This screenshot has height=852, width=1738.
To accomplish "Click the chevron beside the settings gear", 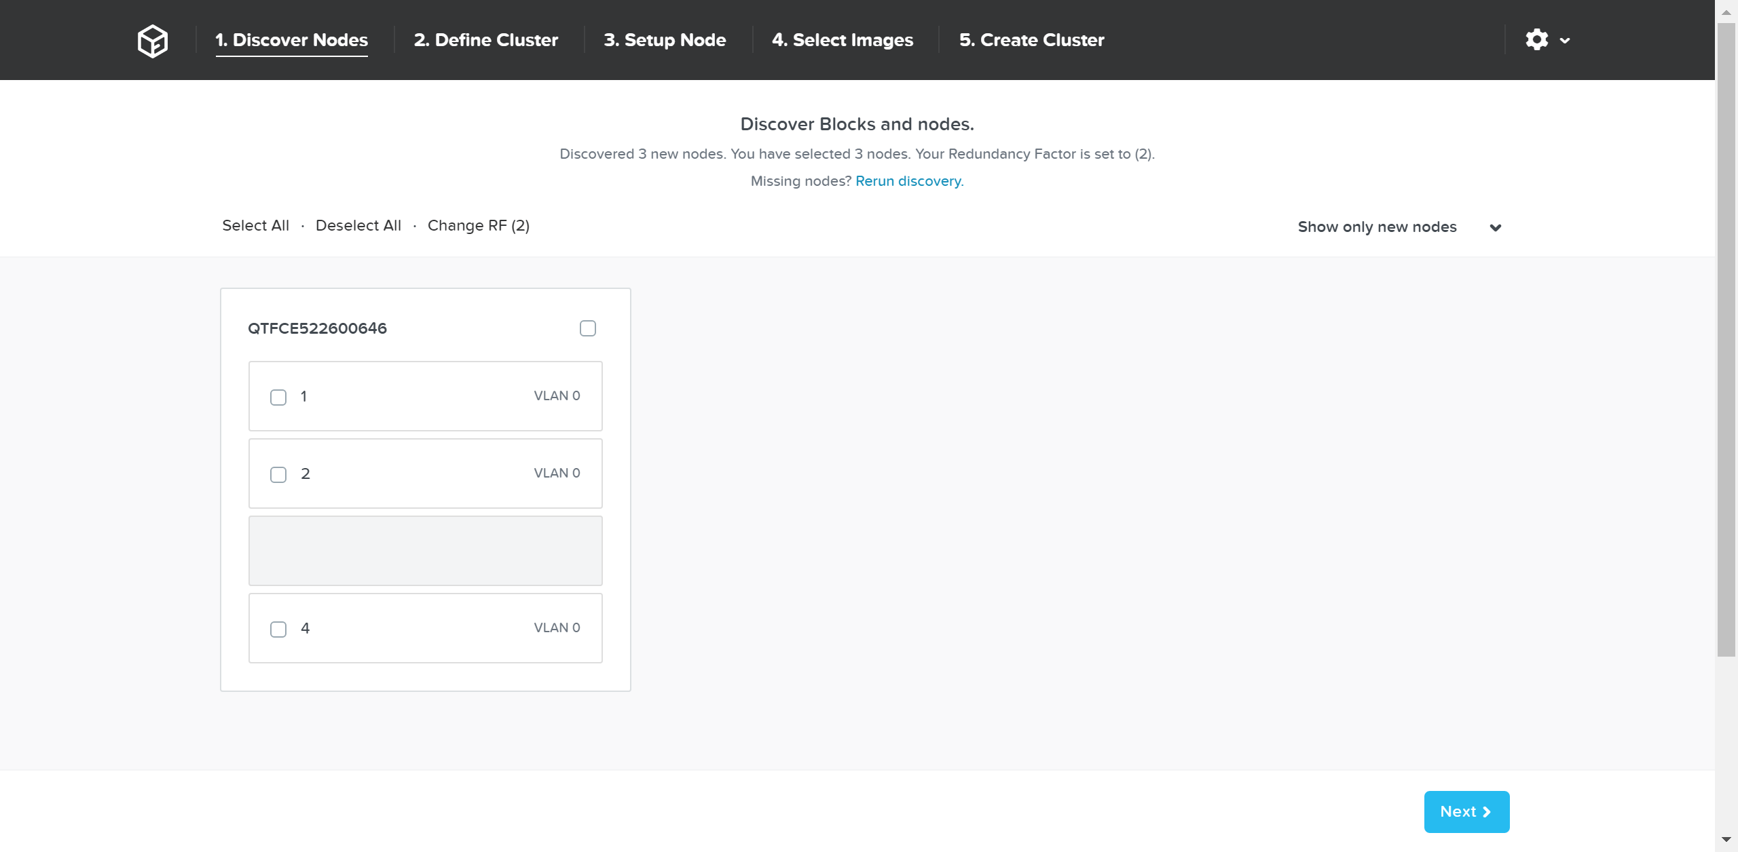I will pyautogui.click(x=1564, y=41).
